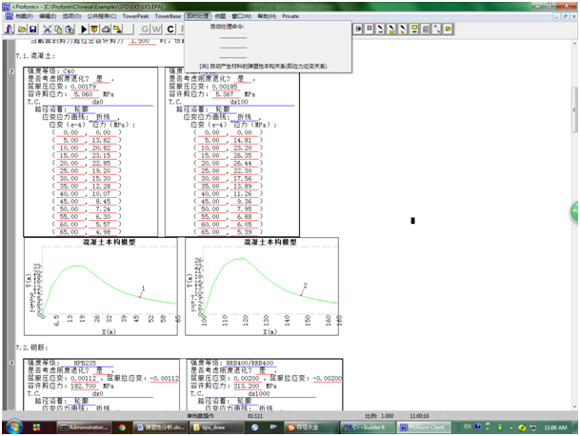Click the red and yellow funnel icon

(x=94, y=29)
